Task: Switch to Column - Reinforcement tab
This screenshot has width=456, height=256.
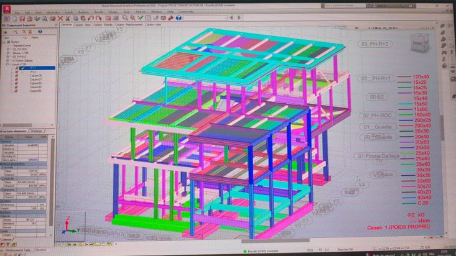Action: pyautogui.click(x=129, y=25)
